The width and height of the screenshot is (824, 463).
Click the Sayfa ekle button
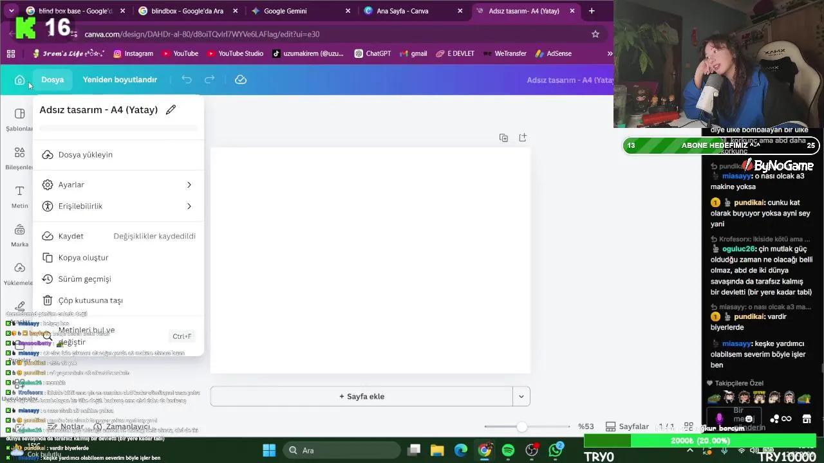pyautogui.click(x=362, y=396)
